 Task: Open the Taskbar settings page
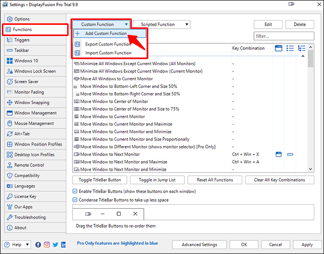(35, 50)
